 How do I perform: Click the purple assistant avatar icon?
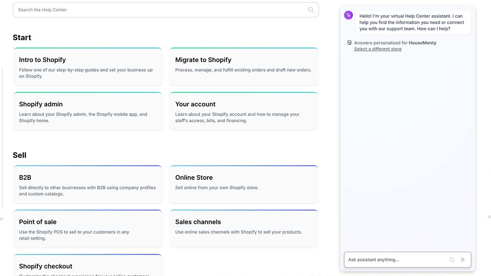click(x=348, y=15)
